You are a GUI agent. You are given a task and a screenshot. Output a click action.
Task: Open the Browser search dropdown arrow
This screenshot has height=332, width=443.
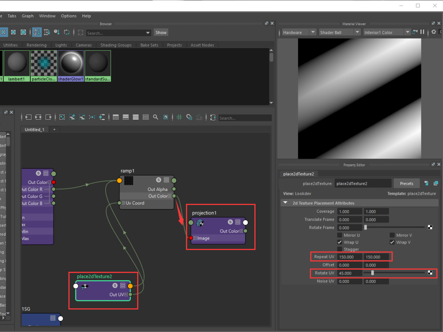pos(148,33)
